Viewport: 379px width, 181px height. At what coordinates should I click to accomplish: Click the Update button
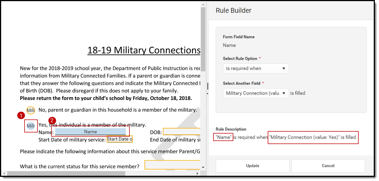(x=252, y=166)
